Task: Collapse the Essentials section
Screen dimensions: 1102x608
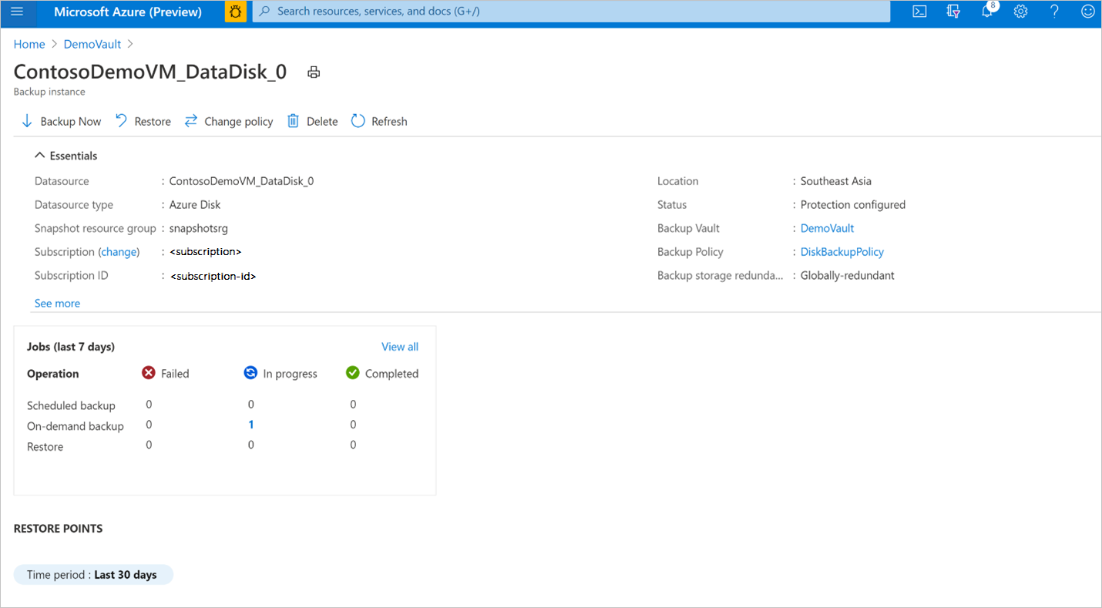Action: [66, 156]
